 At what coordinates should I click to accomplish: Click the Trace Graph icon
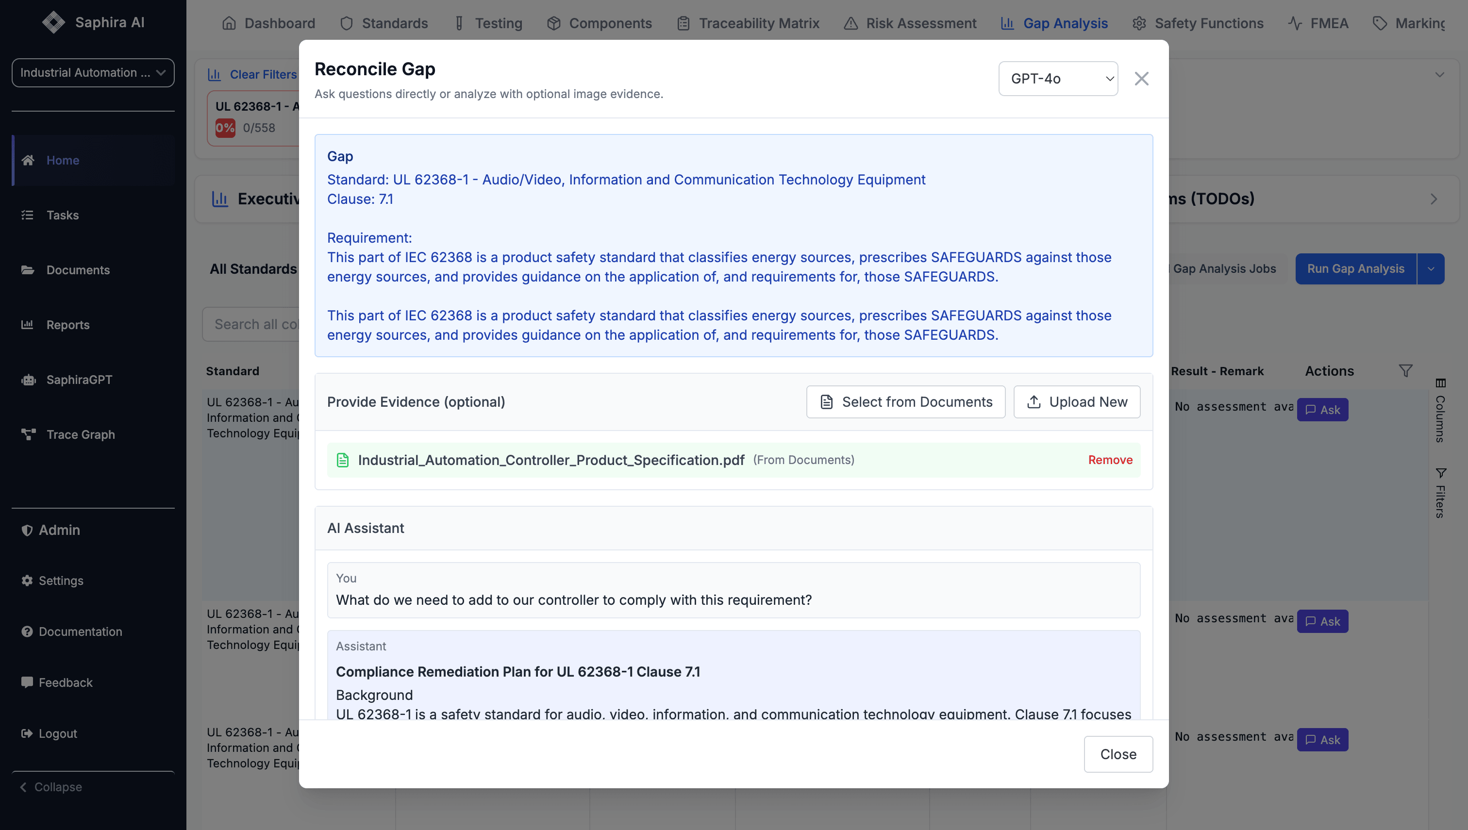coord(28,434)
